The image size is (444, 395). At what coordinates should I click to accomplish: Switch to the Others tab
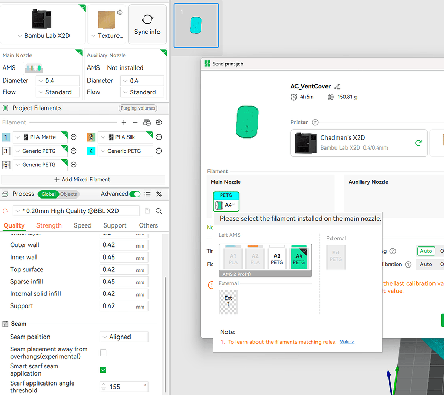coord(148,225)
